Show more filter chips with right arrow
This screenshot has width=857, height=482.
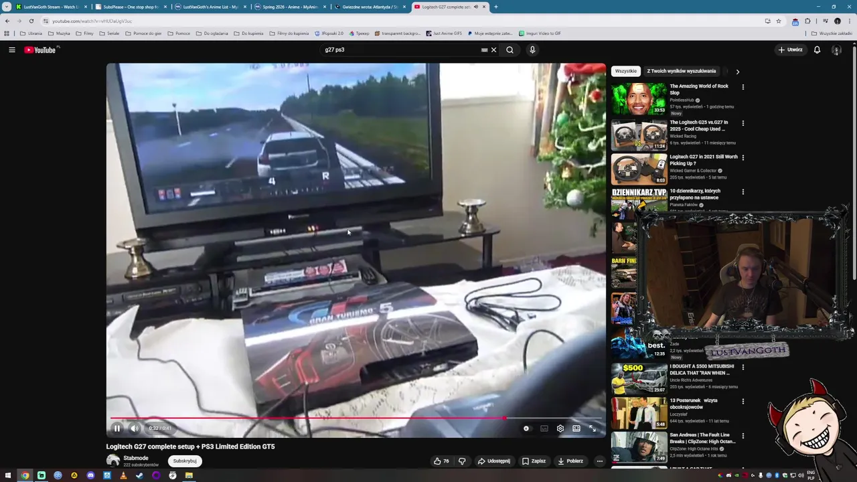(738, 71)
